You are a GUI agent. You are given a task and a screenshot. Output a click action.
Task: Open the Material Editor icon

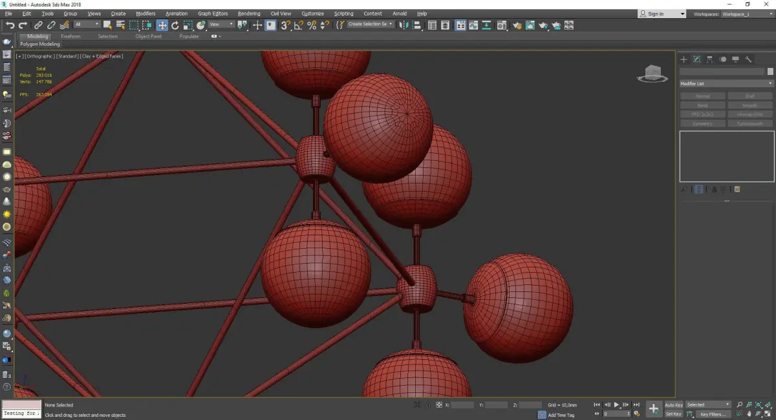point(501,25)
